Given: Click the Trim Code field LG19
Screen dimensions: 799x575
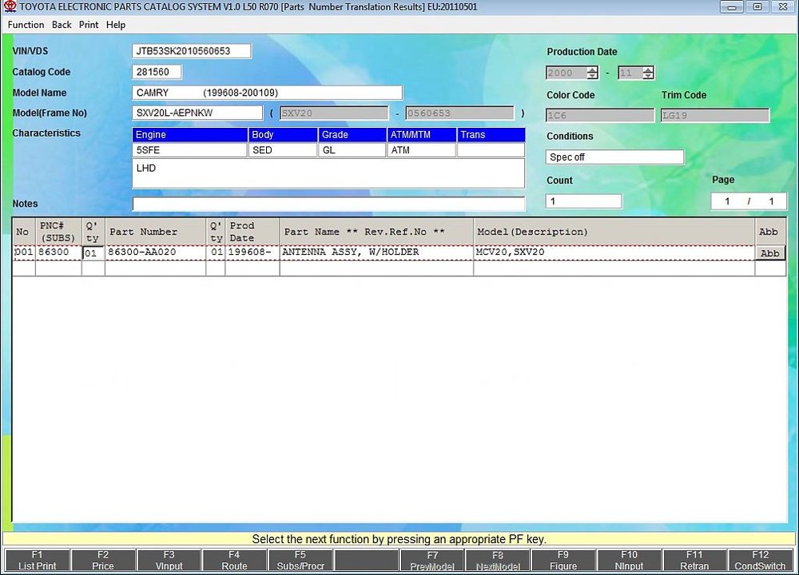Looking at the screenshot, I should (x=715, y=115).
